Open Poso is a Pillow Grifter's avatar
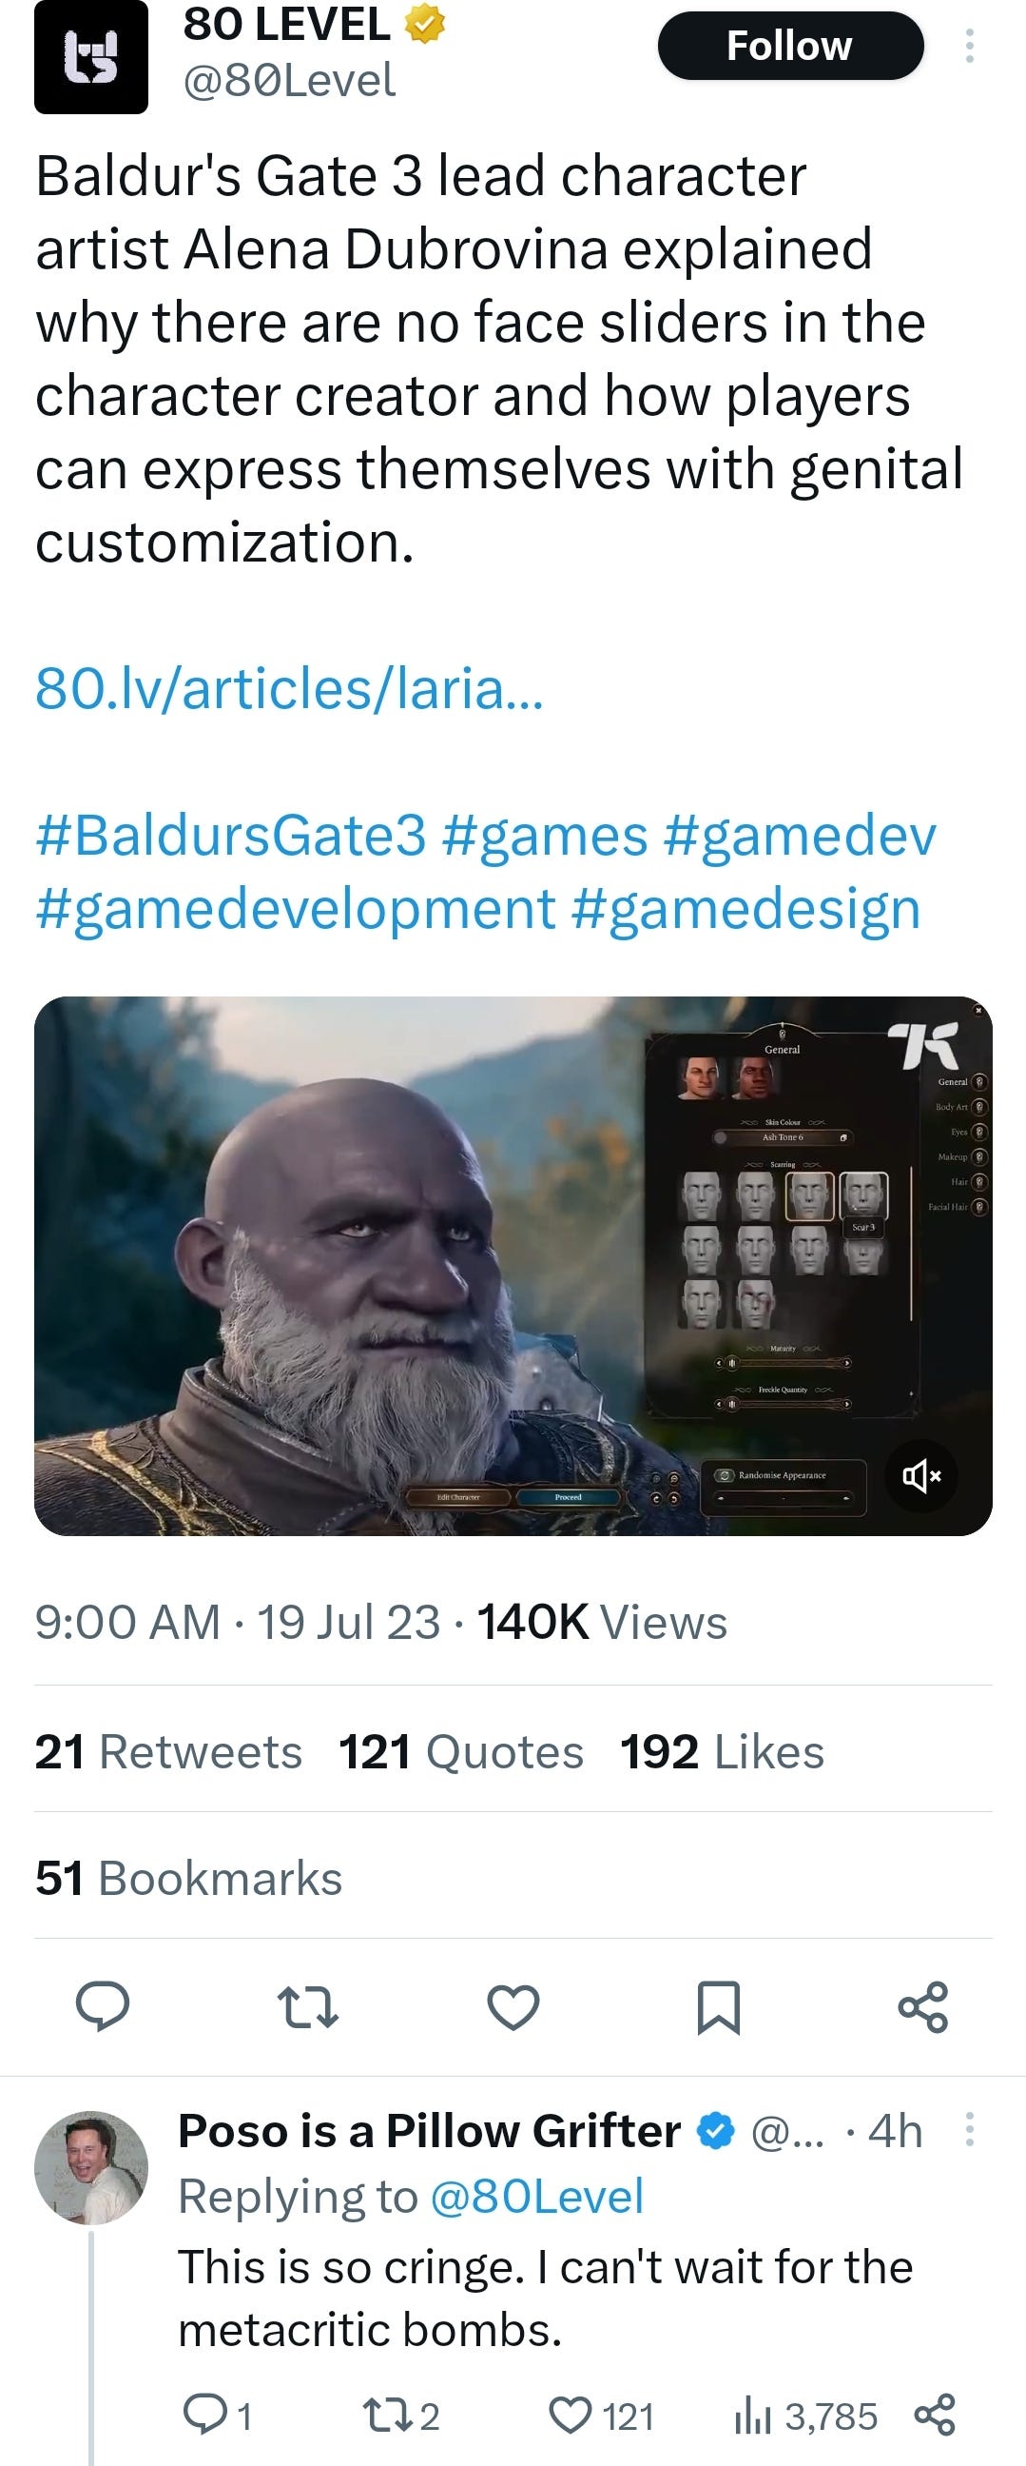This screenshot has width=1026, height=2466. tap(91, 2167)
